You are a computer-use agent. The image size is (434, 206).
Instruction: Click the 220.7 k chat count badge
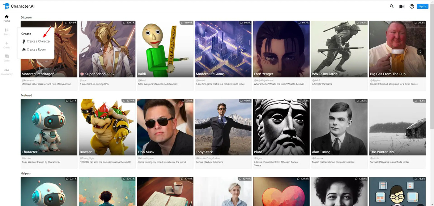click(x=129, y=22)
